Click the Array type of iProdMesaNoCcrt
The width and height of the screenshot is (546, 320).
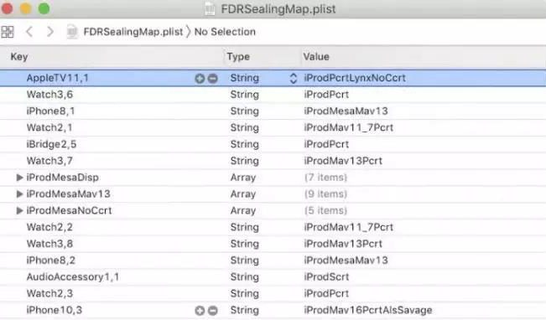[x=243, y=210]
